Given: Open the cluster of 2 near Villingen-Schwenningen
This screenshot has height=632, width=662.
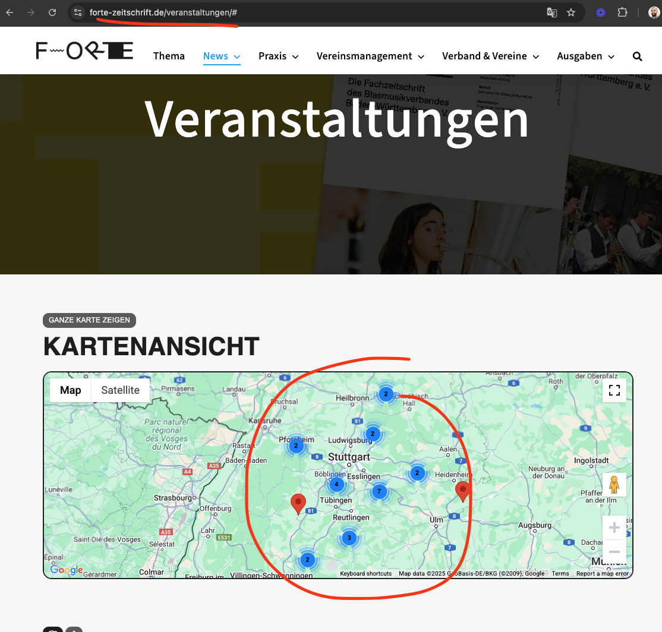Looking at the screenshot, I should [x=307, y=560].
